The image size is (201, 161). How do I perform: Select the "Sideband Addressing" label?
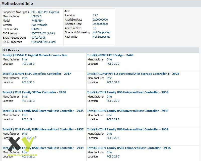coord(77,32)
